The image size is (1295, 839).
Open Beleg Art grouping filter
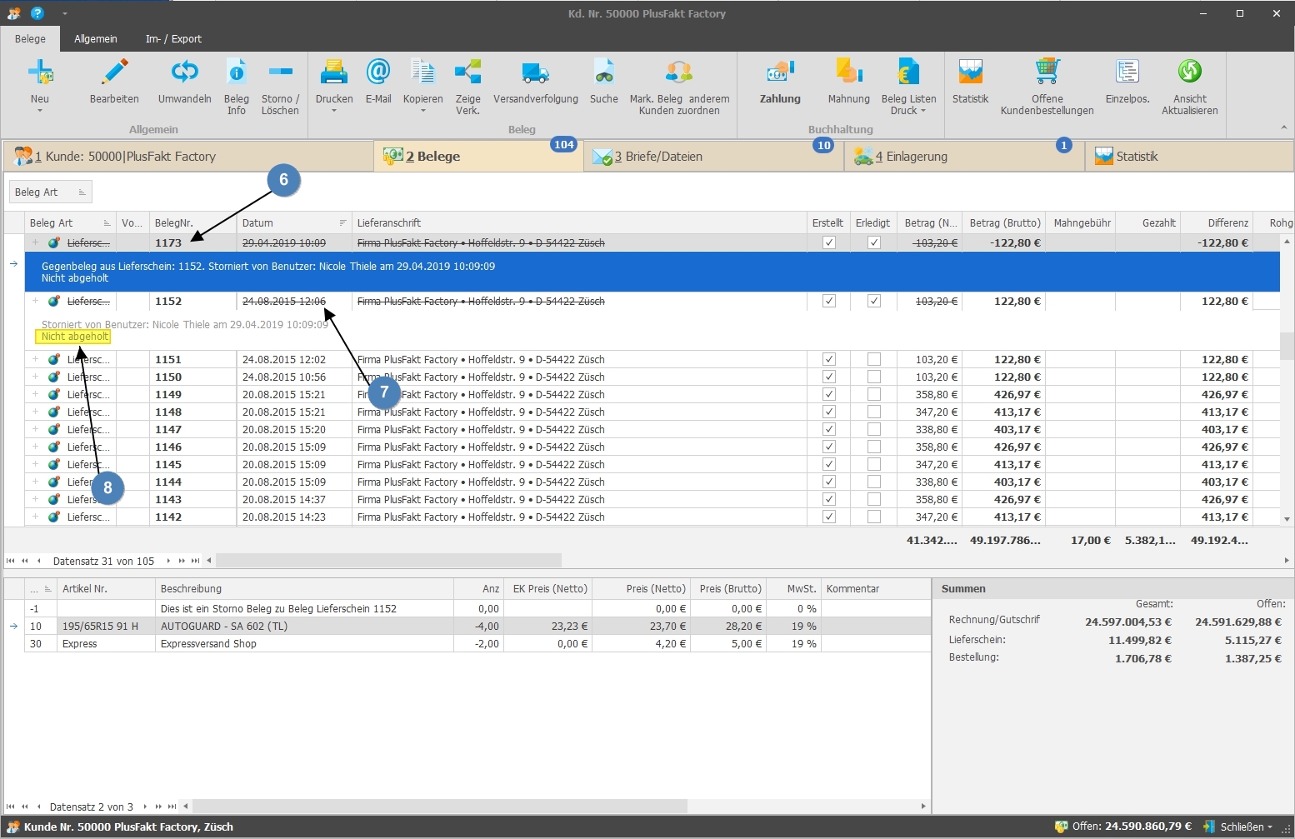click(50, 192)
